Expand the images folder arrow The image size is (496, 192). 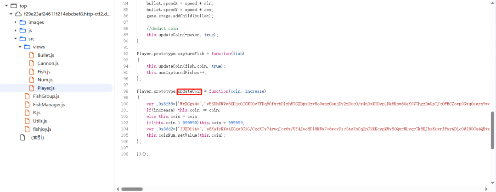[x=16, y=22]
